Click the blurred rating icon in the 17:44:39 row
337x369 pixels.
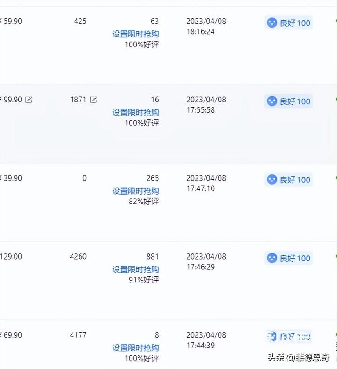(x=272, y=337)
